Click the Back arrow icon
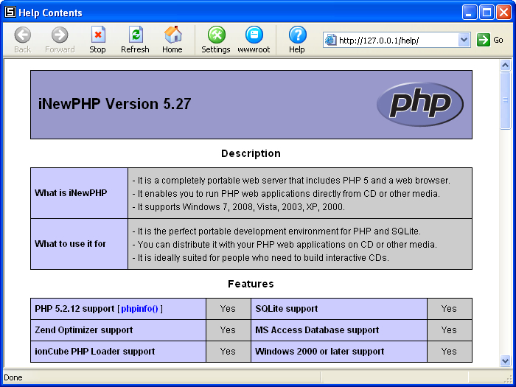Screen dimensions: 516x387 [22, 35]
